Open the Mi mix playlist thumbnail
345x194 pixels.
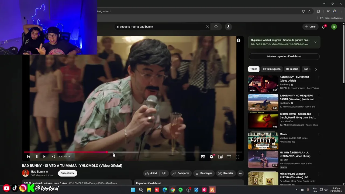(263, 141)
